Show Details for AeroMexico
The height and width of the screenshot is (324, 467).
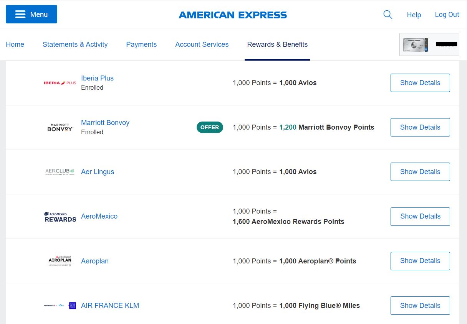420,216
